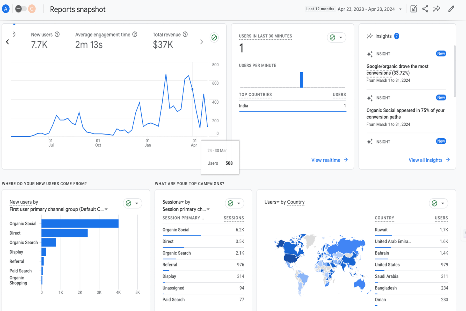The image size is (466, 311).
Task: Click the share report icon
Action: (x=425, y=9)
